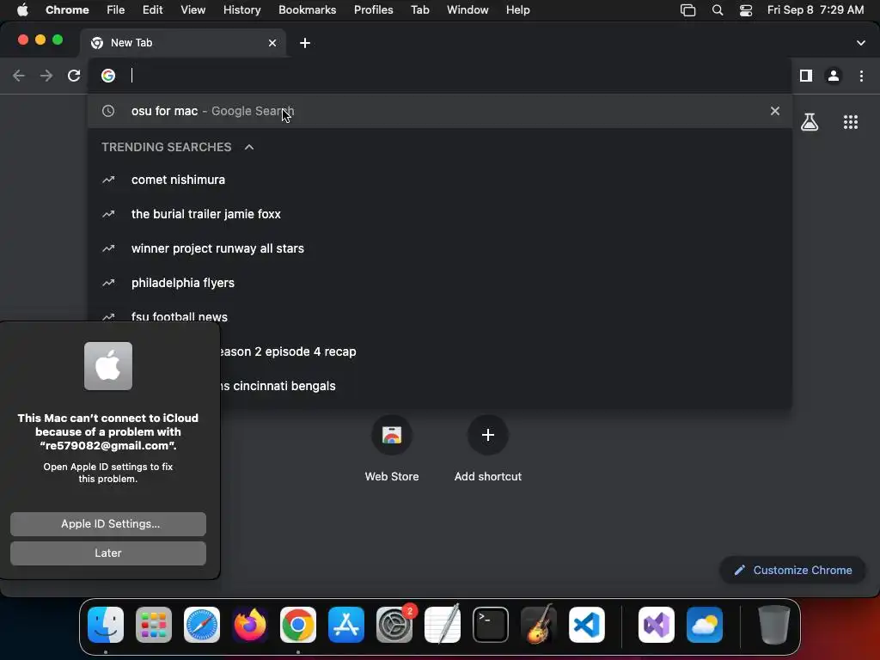Viewport: 880px width, 660px height.
Task: Open the Apple menu
Action: pyautogui.click(x=22, y=10)
